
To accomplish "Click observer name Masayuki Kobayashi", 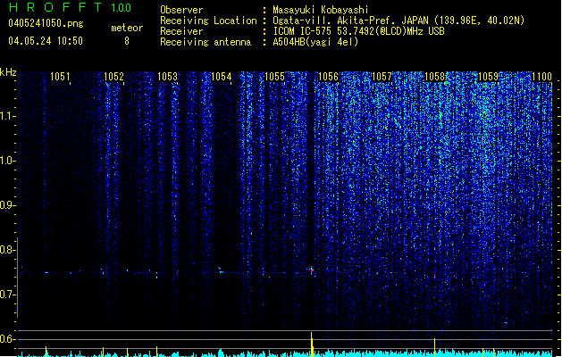I will coord(321,10).
